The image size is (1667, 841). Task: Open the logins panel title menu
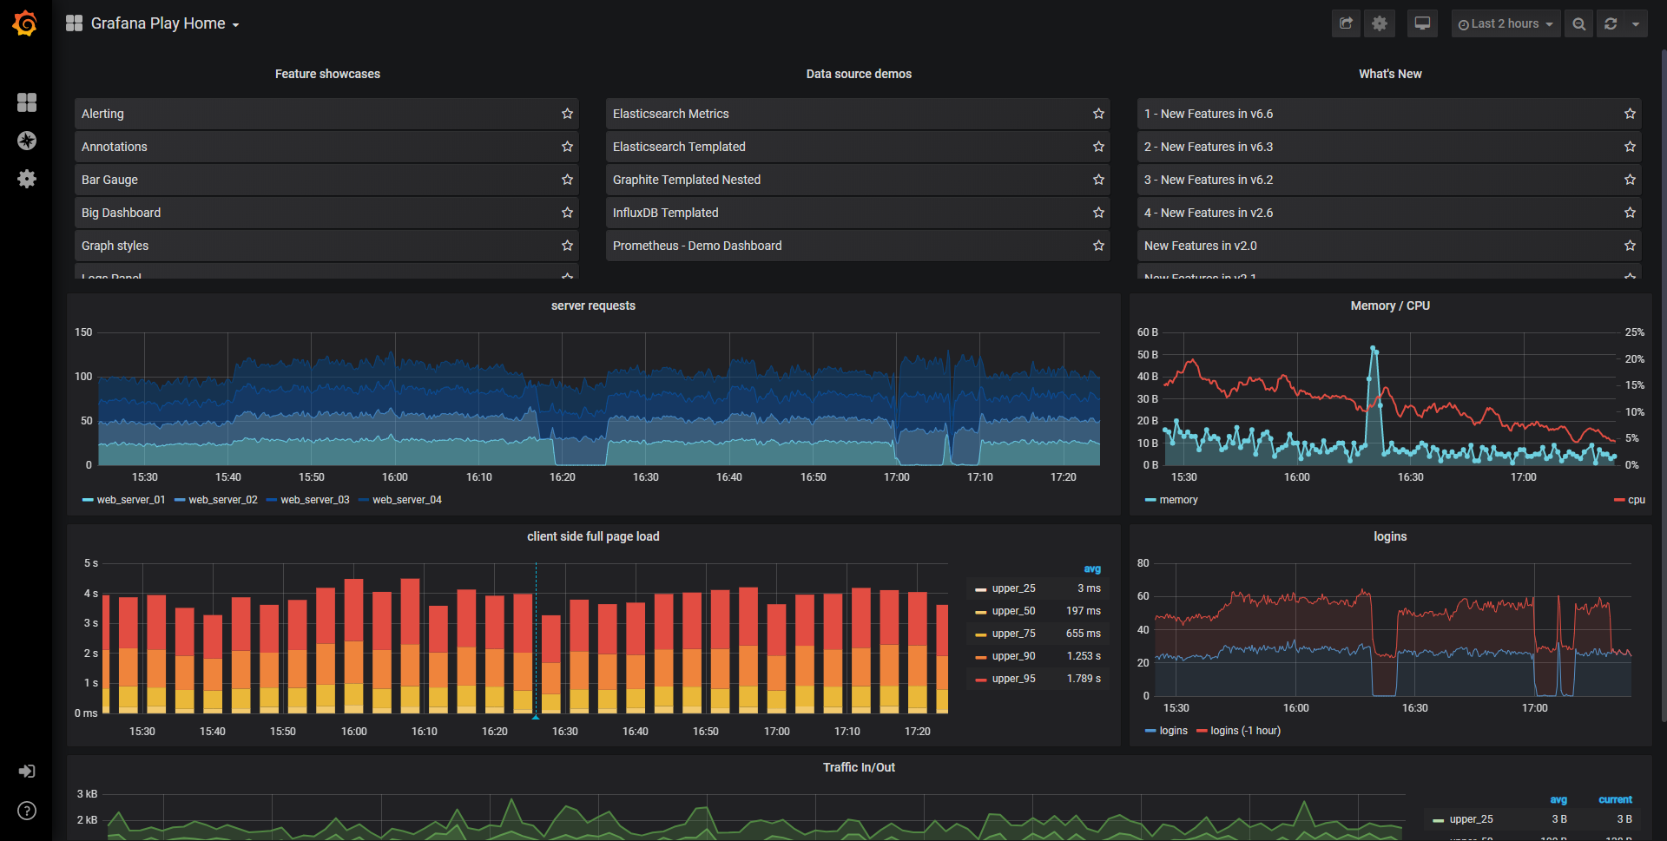1390,536
